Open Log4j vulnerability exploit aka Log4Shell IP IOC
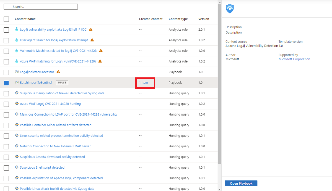 [53, 30]
